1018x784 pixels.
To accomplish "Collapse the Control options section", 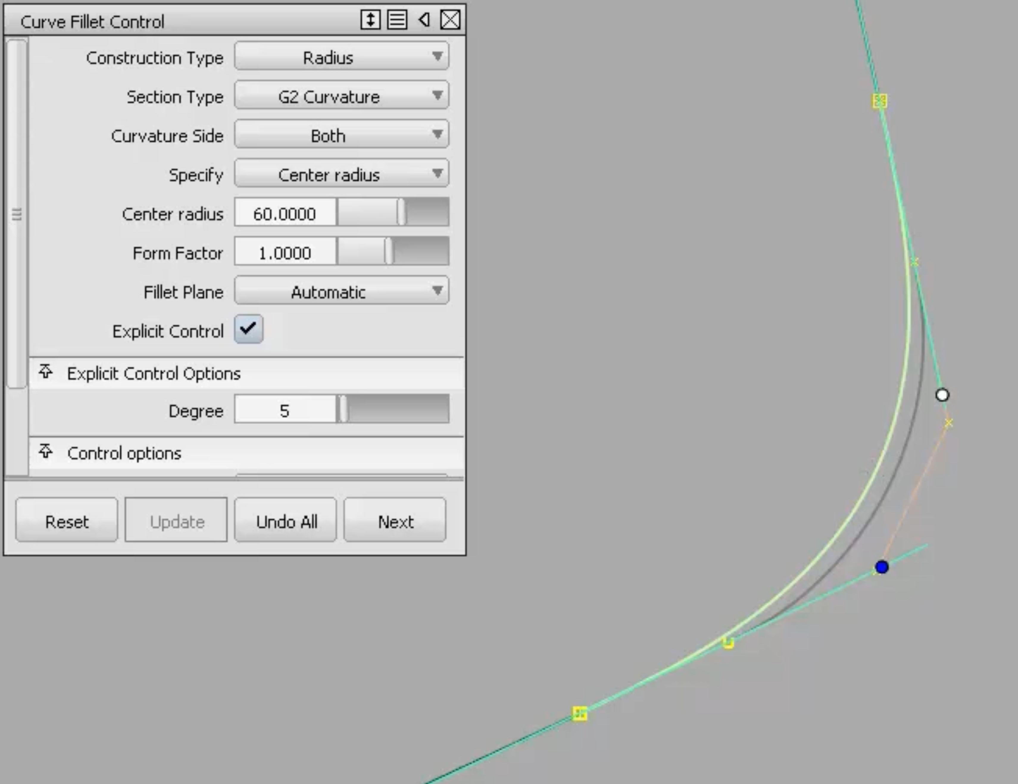I will click(x=46, y=452).
